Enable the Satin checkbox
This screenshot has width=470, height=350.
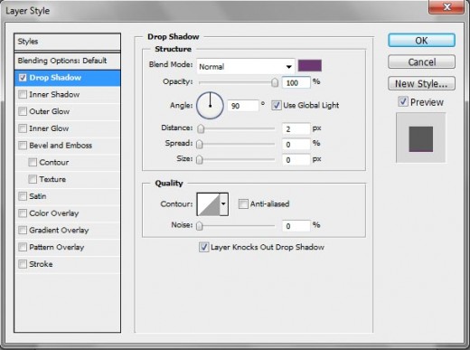pos(23,196)
